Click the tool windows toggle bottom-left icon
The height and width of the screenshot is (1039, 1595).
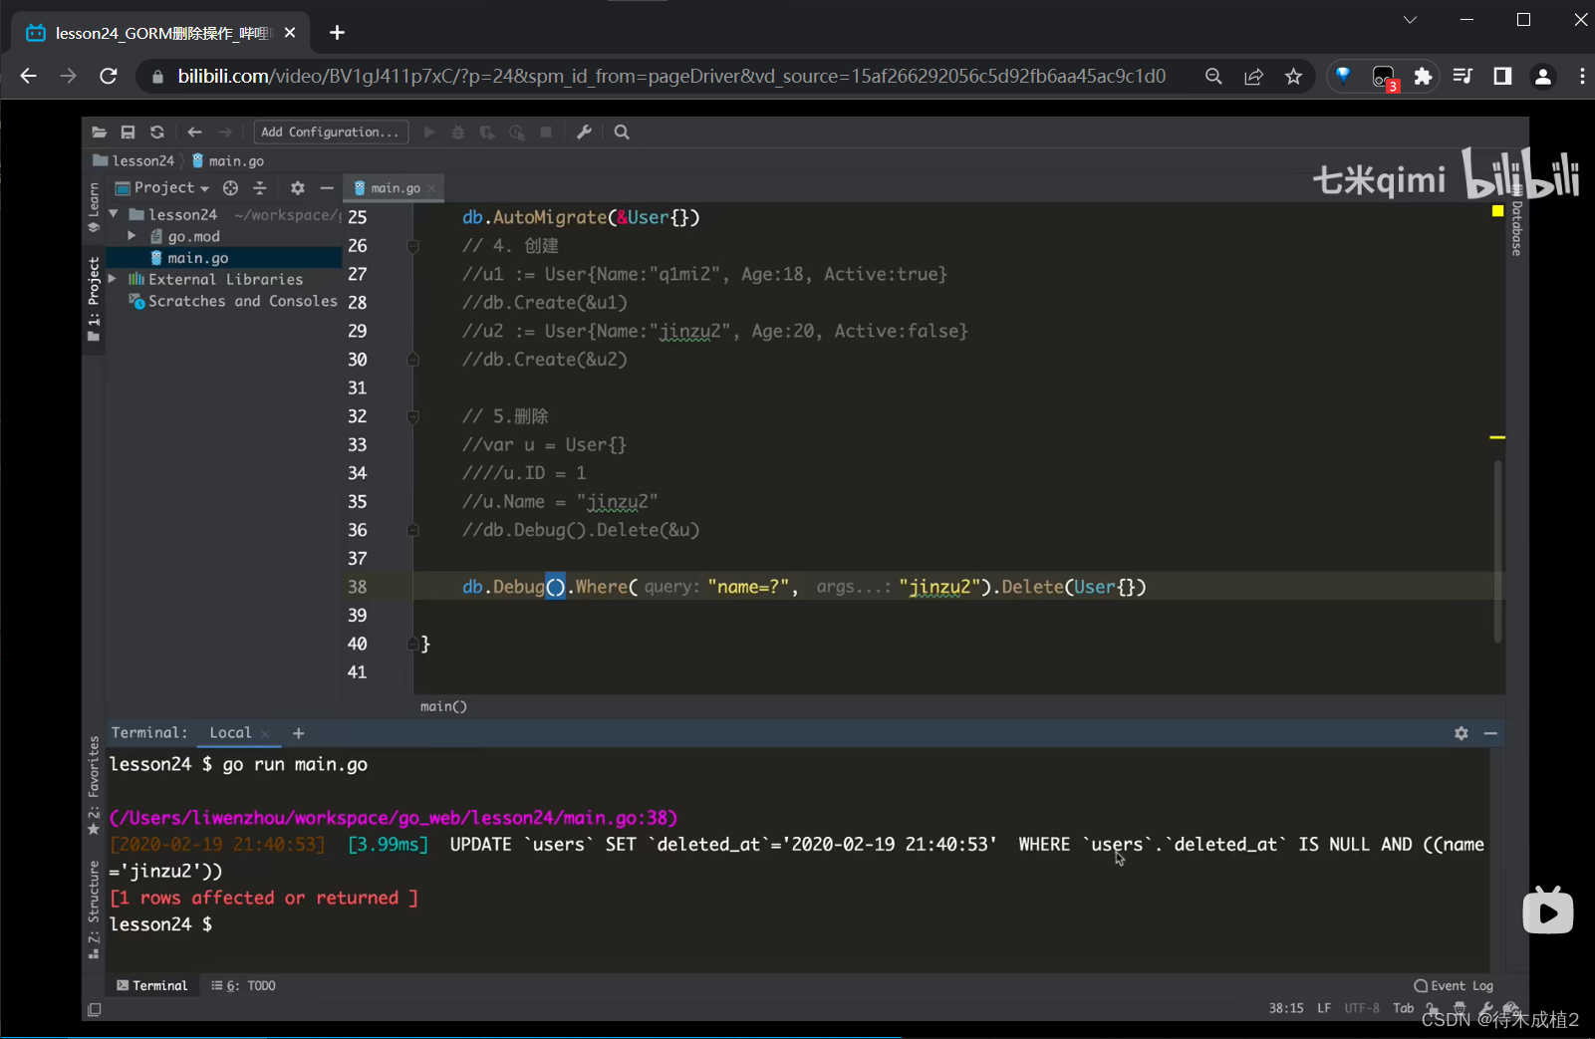click(95, 1009)
